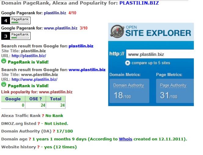This screenshot has height=155, width=203.
Task: Open plastilin.biz link in the first 'Search result from Google for' heading
Action: click(x=81, y=46)
